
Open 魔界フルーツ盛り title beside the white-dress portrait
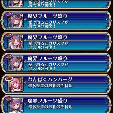pyautogui.click(x=47, y=37)
